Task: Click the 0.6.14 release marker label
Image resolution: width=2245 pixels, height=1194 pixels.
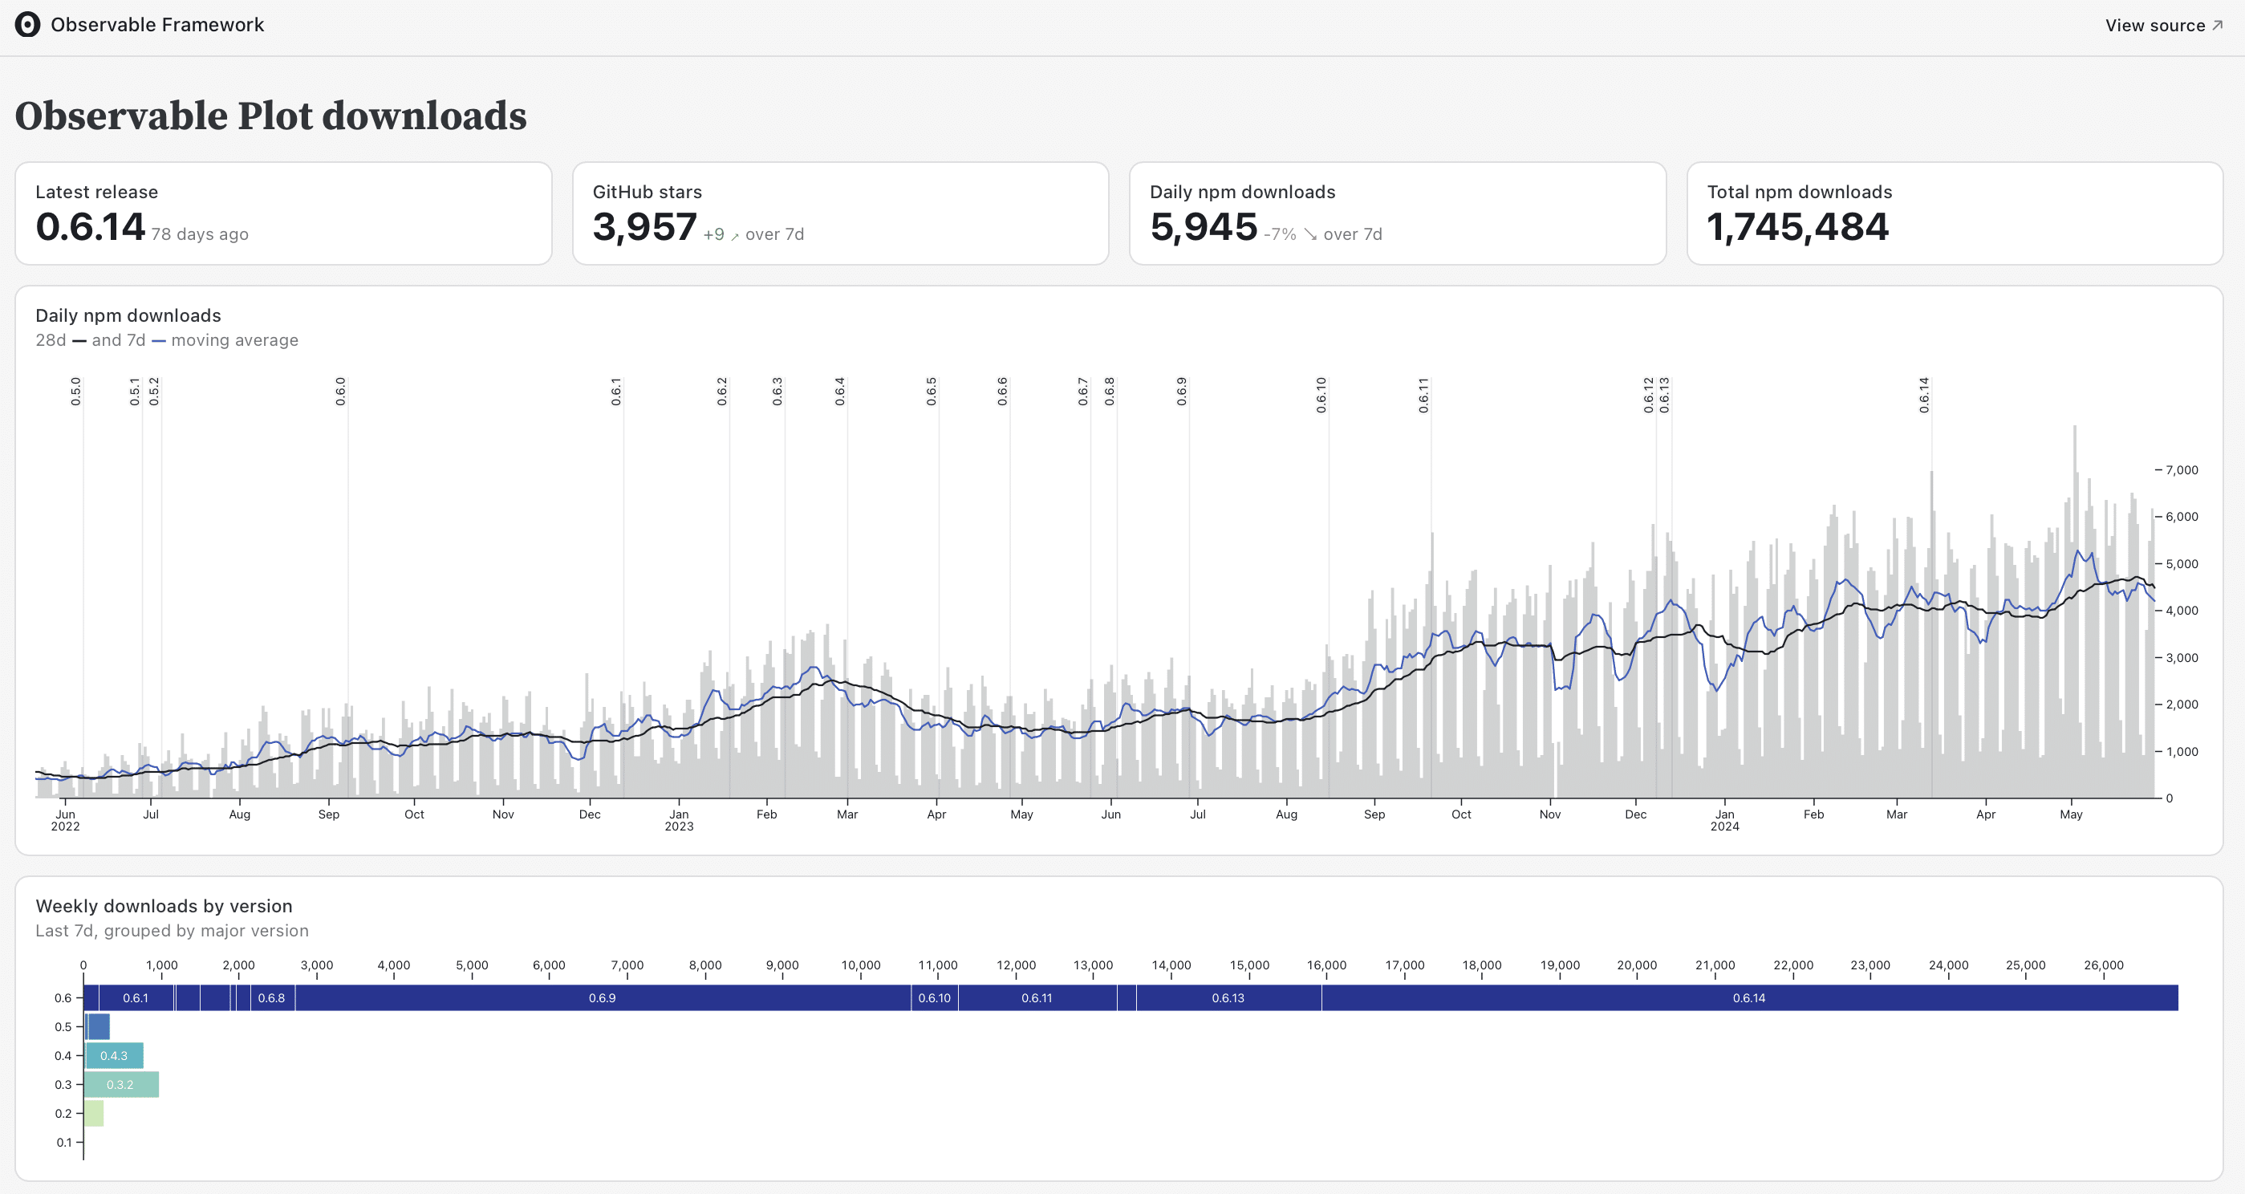Action: [x=1924, y=395]
